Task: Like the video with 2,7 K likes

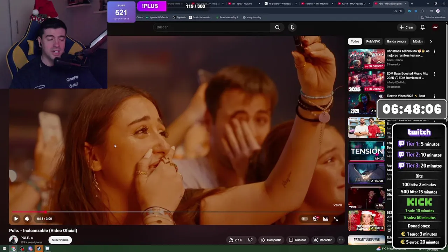Action: click(235, 240)
